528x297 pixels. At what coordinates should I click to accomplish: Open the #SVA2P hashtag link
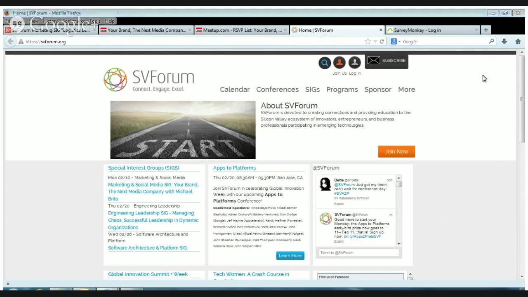342,193
